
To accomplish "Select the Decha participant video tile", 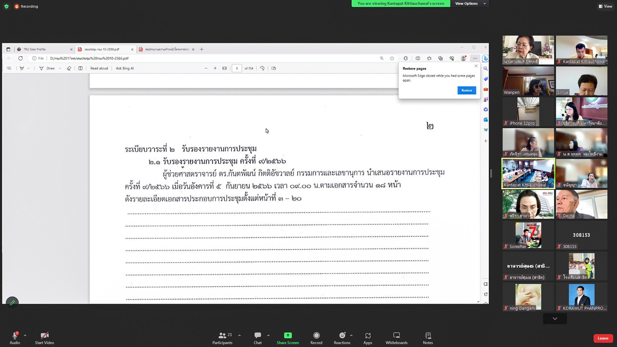I will [581, 204].
